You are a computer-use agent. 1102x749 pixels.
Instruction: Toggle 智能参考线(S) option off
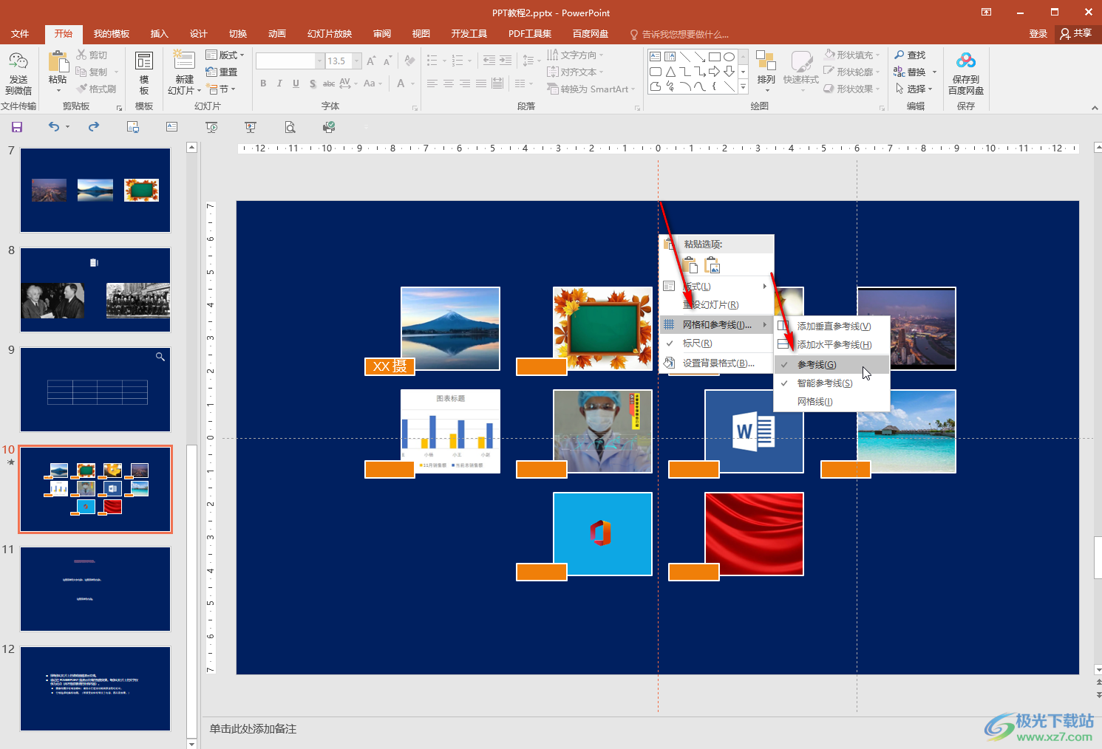(x=824, y=383)
